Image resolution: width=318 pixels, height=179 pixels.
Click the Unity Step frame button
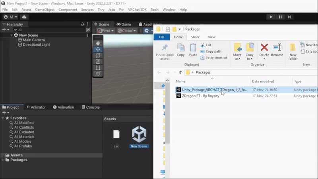tap(289, 17)
